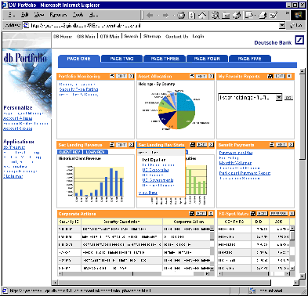
Task: Expand the browser toolbar overflow chevron
Action: tap(287, 13)
